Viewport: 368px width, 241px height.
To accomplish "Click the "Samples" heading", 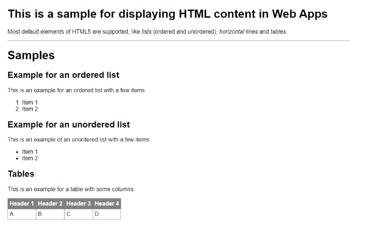I will click(x=31, y=55).
